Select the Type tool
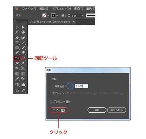The width and height of the screenshot is (146, 139). pyautogui.click(x=17, y=43)
